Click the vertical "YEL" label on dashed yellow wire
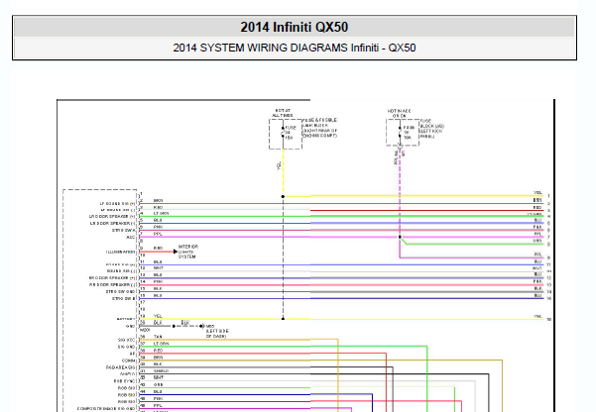 [x=279, y=165]
